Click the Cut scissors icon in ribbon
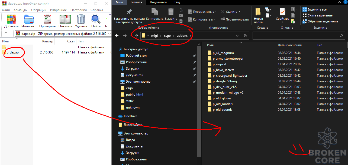The width and height of the screenshot is (348, 165). click(x=181, y=9)
